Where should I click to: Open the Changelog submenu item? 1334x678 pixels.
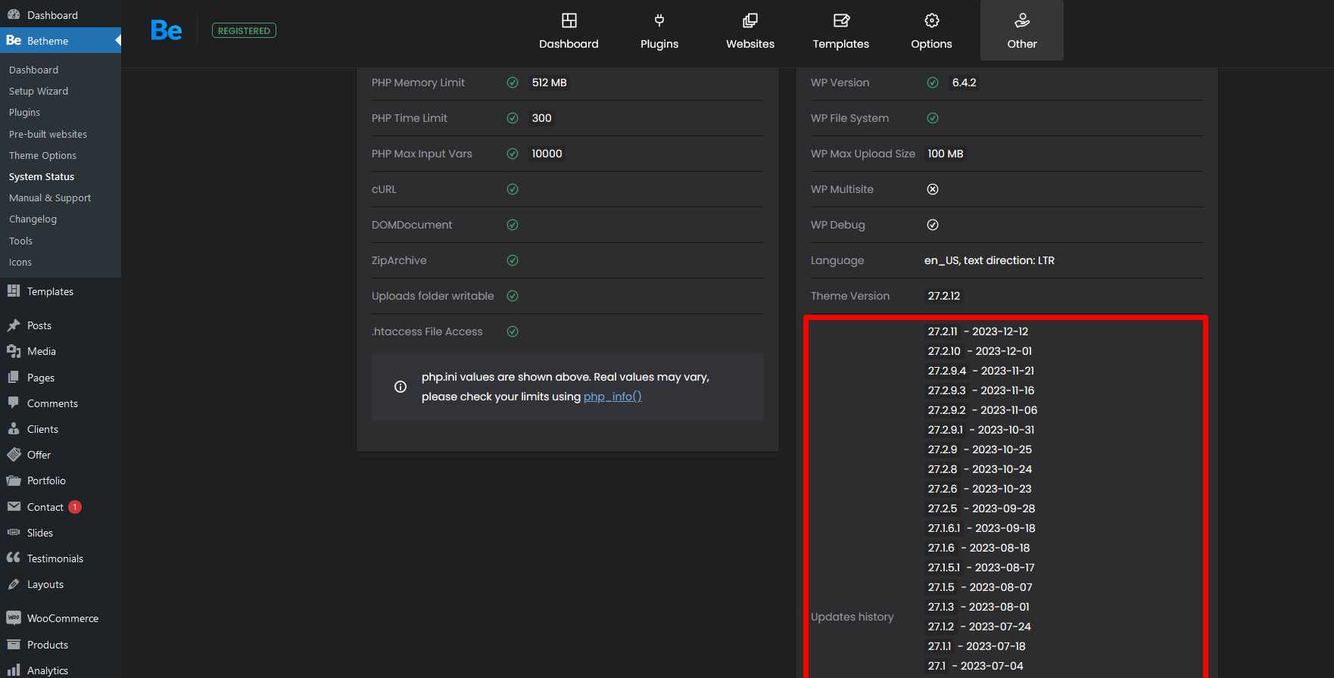[x=33, y=219]
